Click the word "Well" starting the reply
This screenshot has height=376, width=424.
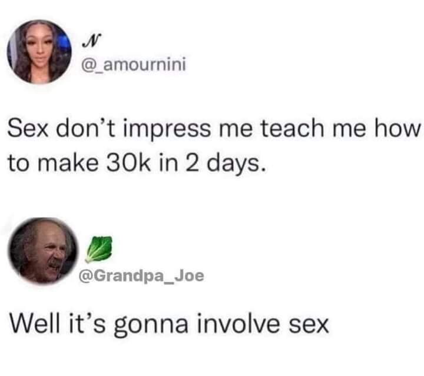34,323
